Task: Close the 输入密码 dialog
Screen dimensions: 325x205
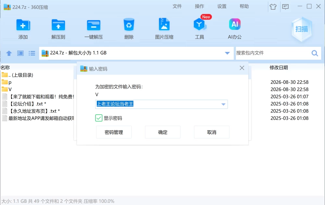Action: tap(242, 68)
